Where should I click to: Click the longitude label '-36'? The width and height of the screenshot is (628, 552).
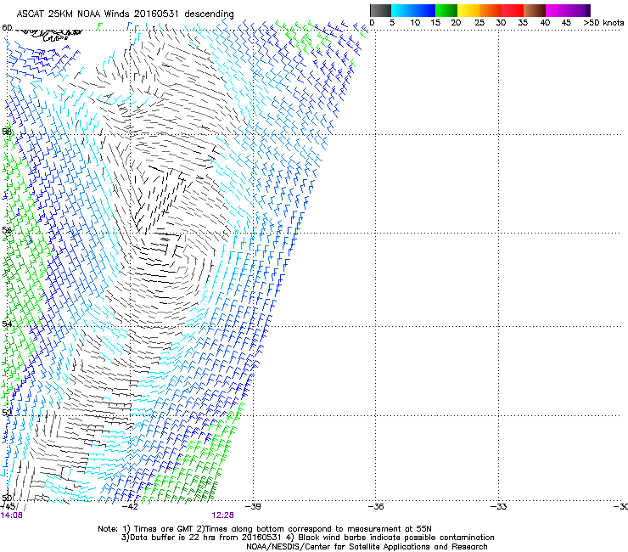click(x=376, y=506)
